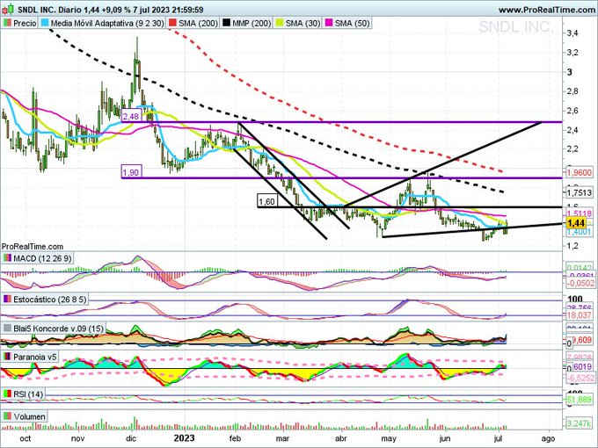598x448 pixels.
Task: Click the jun label on time axis
Action: 445,439
